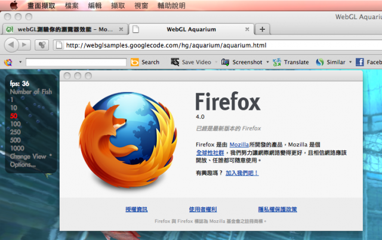Minimize the About Firefox dialog
Image resolution: width=382 pixels, height=240 pixels.
click(78, 76)
